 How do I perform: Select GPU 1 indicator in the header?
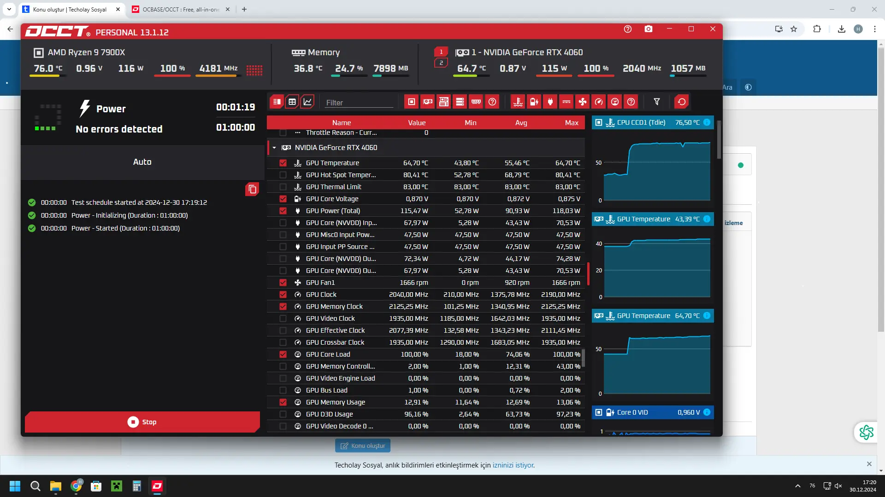coord(441,52)
